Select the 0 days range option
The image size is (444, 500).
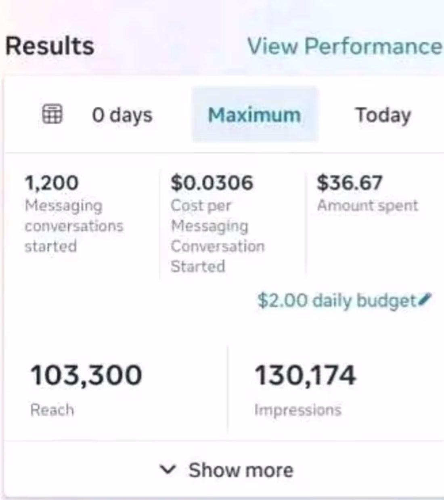(122, 116)
